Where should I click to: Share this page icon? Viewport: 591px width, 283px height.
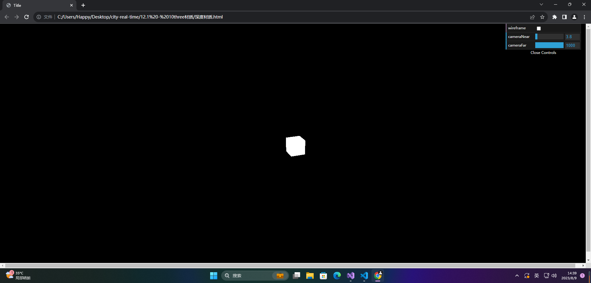pyautogui.click(x=532, y=17)
